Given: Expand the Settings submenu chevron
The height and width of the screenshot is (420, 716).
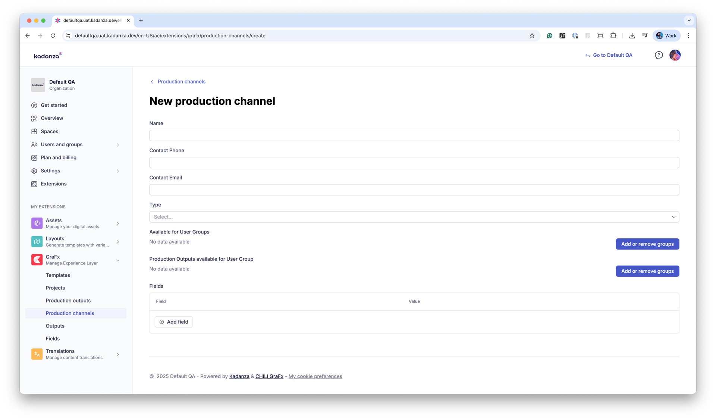Looking at the screenshot, I should coord(118,171).
